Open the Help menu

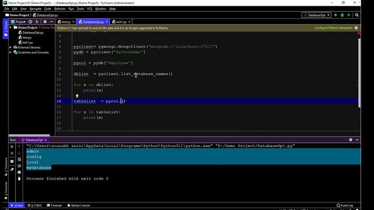tap(112, 9)
